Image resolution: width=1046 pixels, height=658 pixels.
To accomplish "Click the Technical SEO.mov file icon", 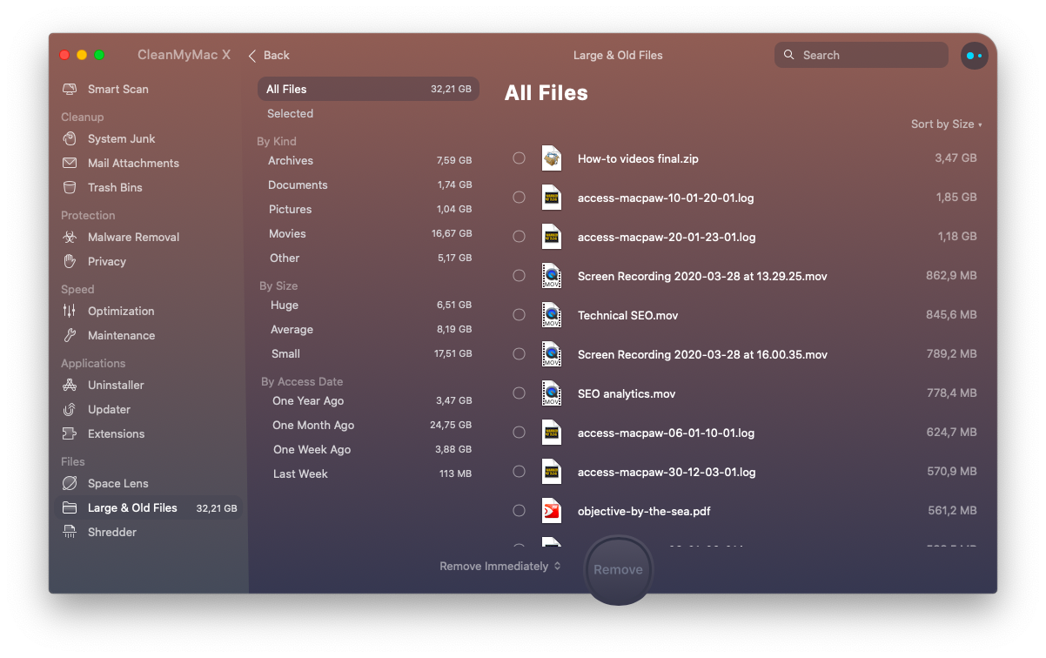I will (x=552, y=314).
